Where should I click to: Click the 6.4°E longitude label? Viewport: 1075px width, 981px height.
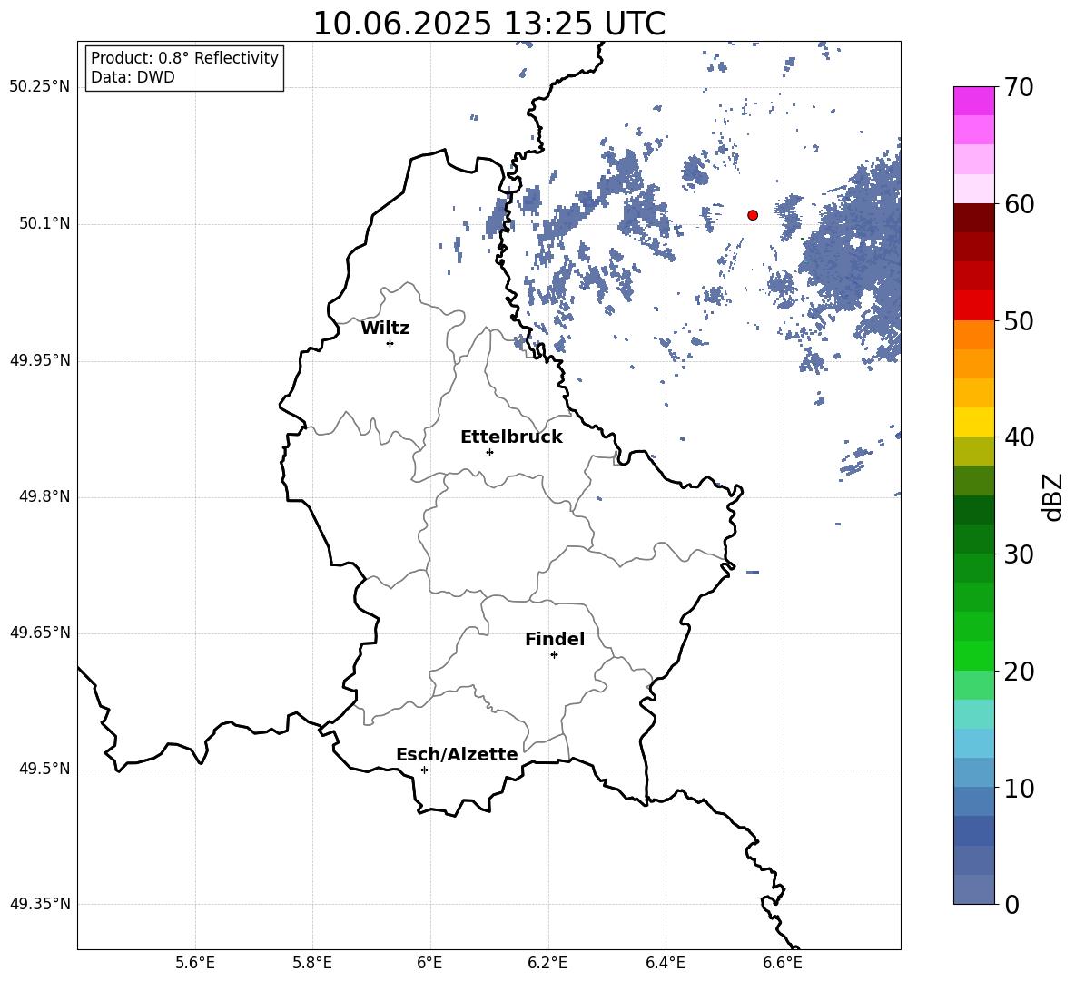coord(665,963)
